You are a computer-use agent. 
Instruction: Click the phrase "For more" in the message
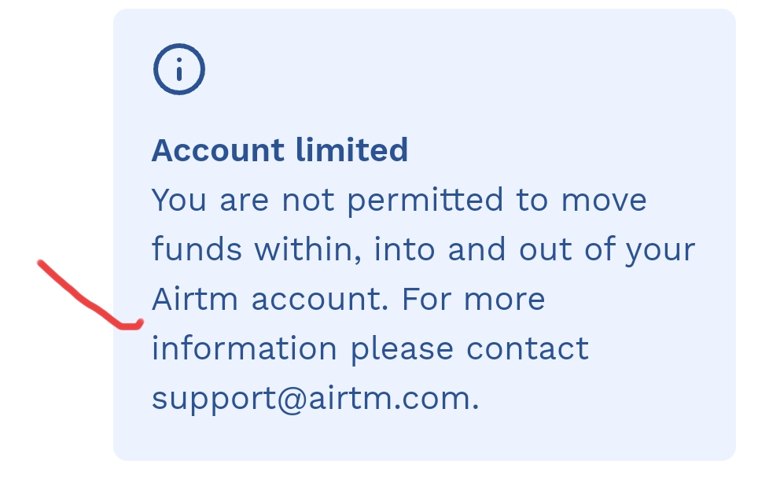click(x=473, y=299)
